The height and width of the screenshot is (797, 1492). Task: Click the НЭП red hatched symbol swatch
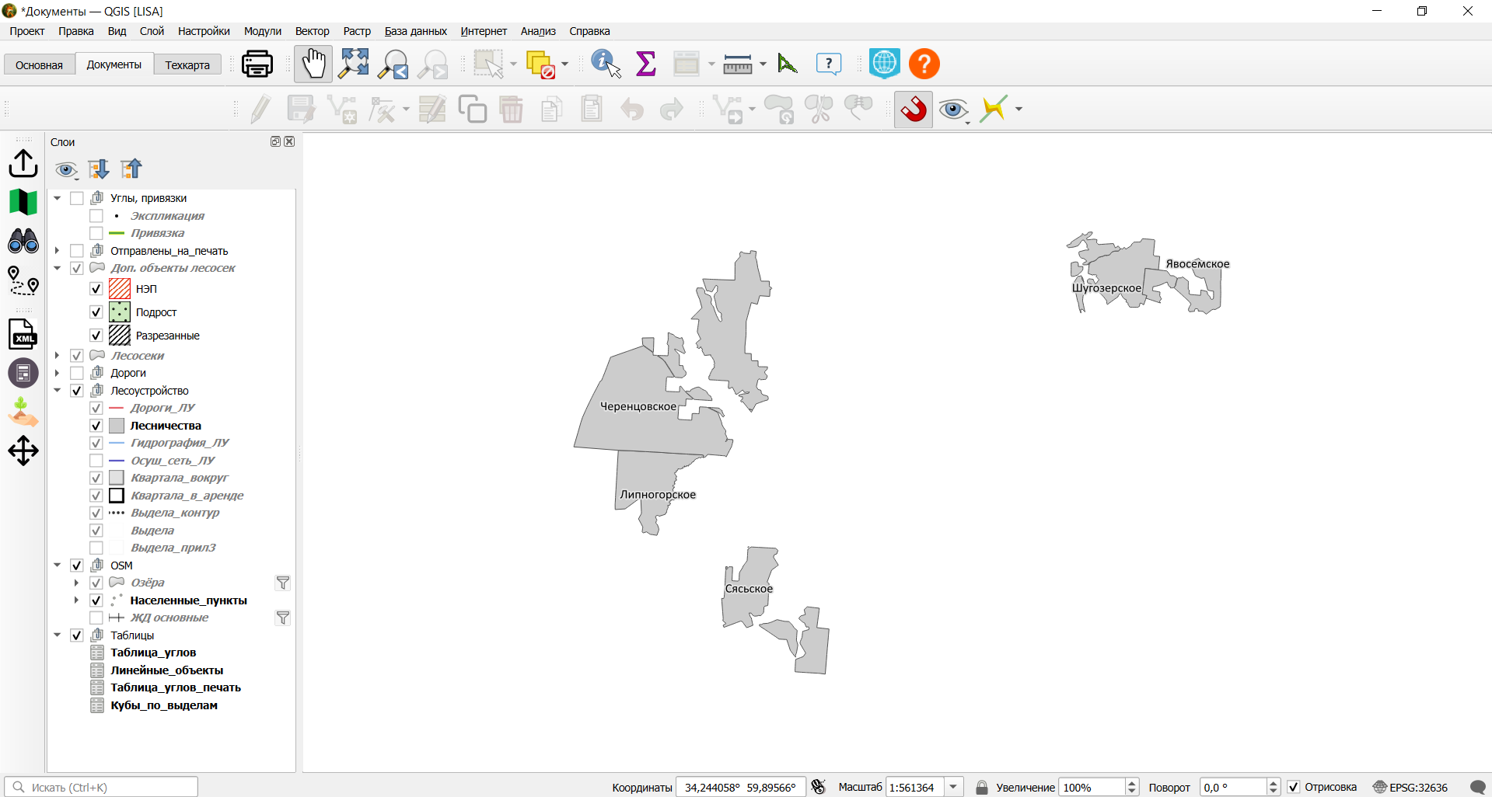coord(120,289)
